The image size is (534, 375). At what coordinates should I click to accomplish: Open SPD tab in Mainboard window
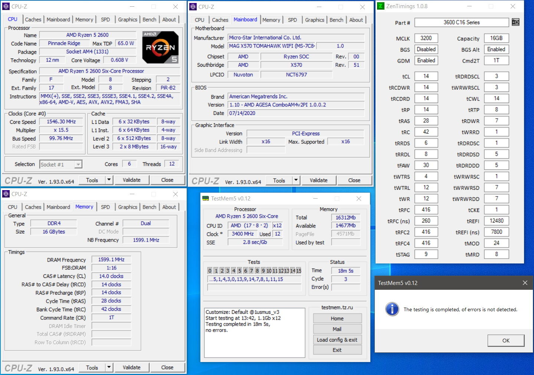pos(292,20)
